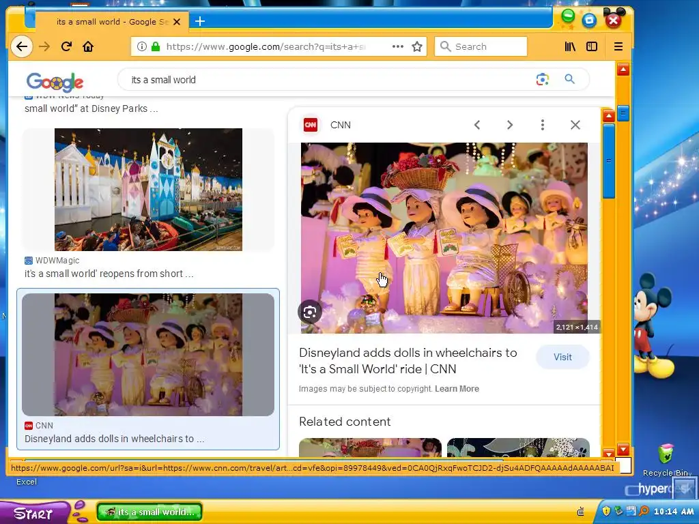Click the Firefox Search box
Image resolution: width=699 pixels, height=524 pixels.
click(481, 46)
